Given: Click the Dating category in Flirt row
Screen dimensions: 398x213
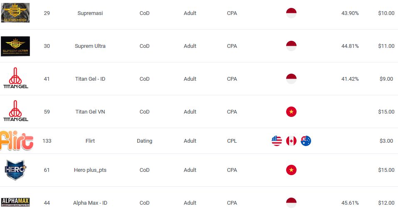Looking at the screenshot, I should (144, 141).
